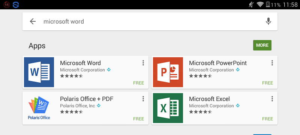This screenshot has height=135, width=300.
Task: Tap the battery 11% indicator
Action: point(273,4)
